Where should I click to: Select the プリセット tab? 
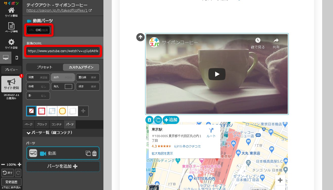click(45, 67)
